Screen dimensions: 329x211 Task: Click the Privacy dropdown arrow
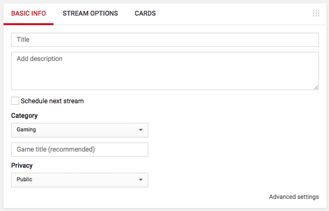click(141, 180)
